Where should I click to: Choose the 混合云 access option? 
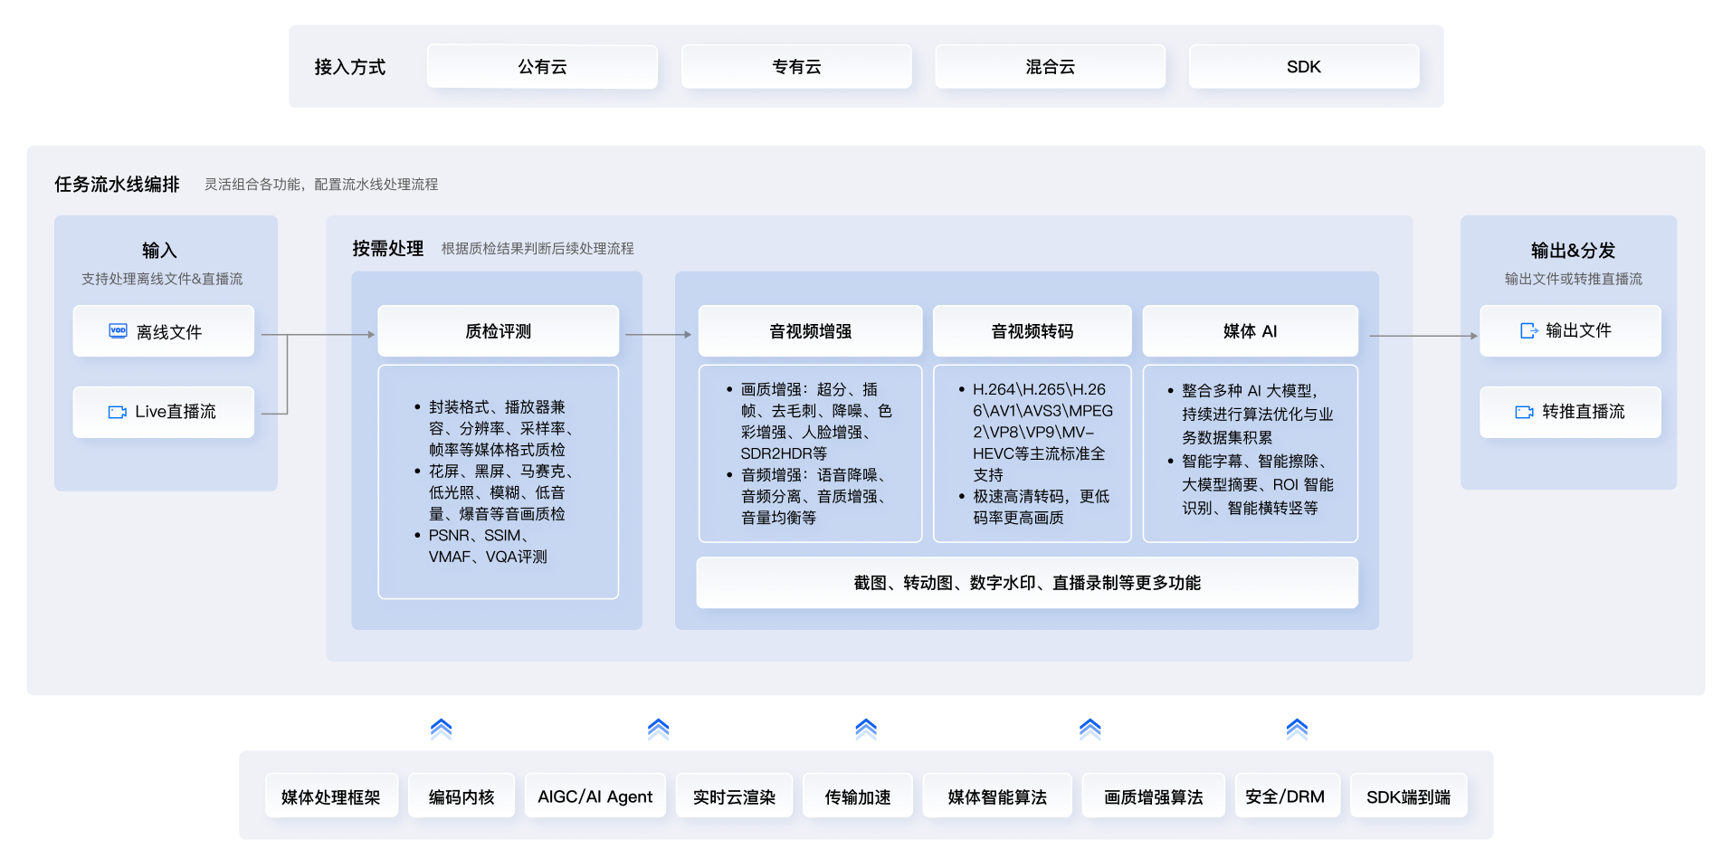[1050, 67]
